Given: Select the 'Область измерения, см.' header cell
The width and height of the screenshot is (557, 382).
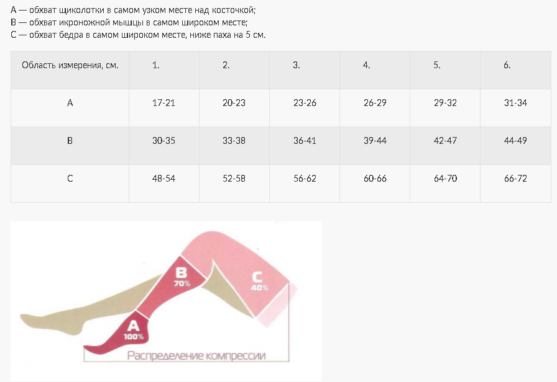Looking at the screenshot, I should [70, 65].
